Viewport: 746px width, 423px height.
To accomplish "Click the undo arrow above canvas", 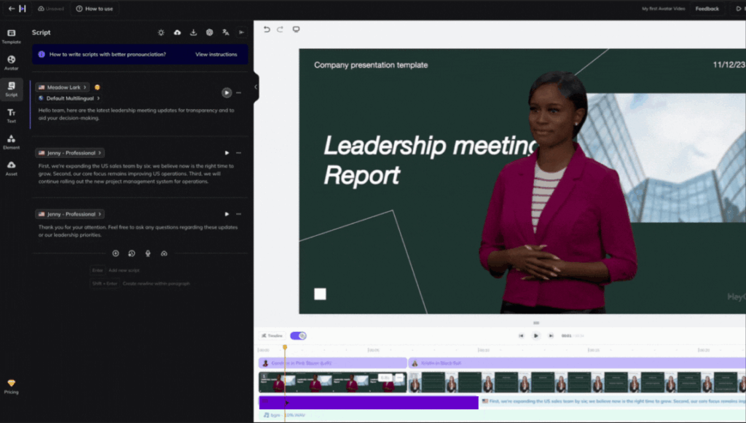I will (x=267, y=30).
